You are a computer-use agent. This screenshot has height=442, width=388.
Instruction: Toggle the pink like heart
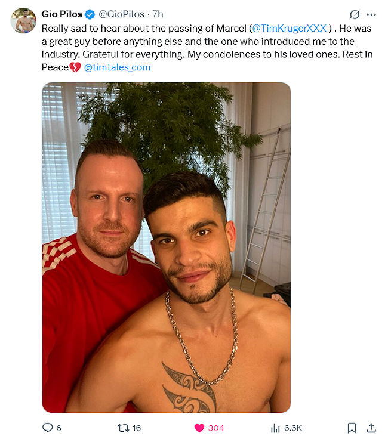(x=199, y=428)
